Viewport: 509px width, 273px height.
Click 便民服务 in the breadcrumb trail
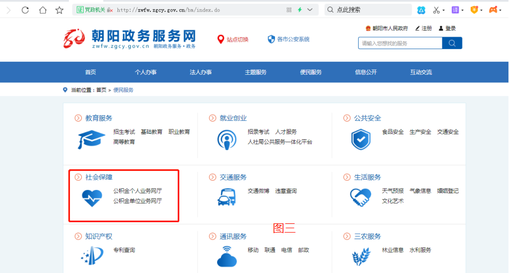coord(124,90)
